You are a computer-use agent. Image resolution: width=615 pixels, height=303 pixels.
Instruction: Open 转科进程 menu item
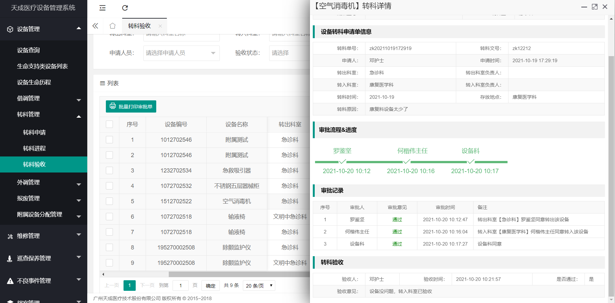tap(44, 148)
